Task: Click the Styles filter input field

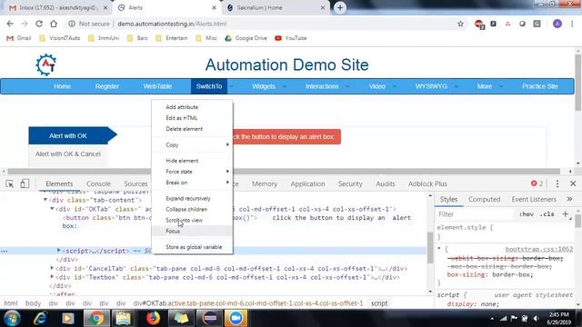Action: (x=475, y=214)
